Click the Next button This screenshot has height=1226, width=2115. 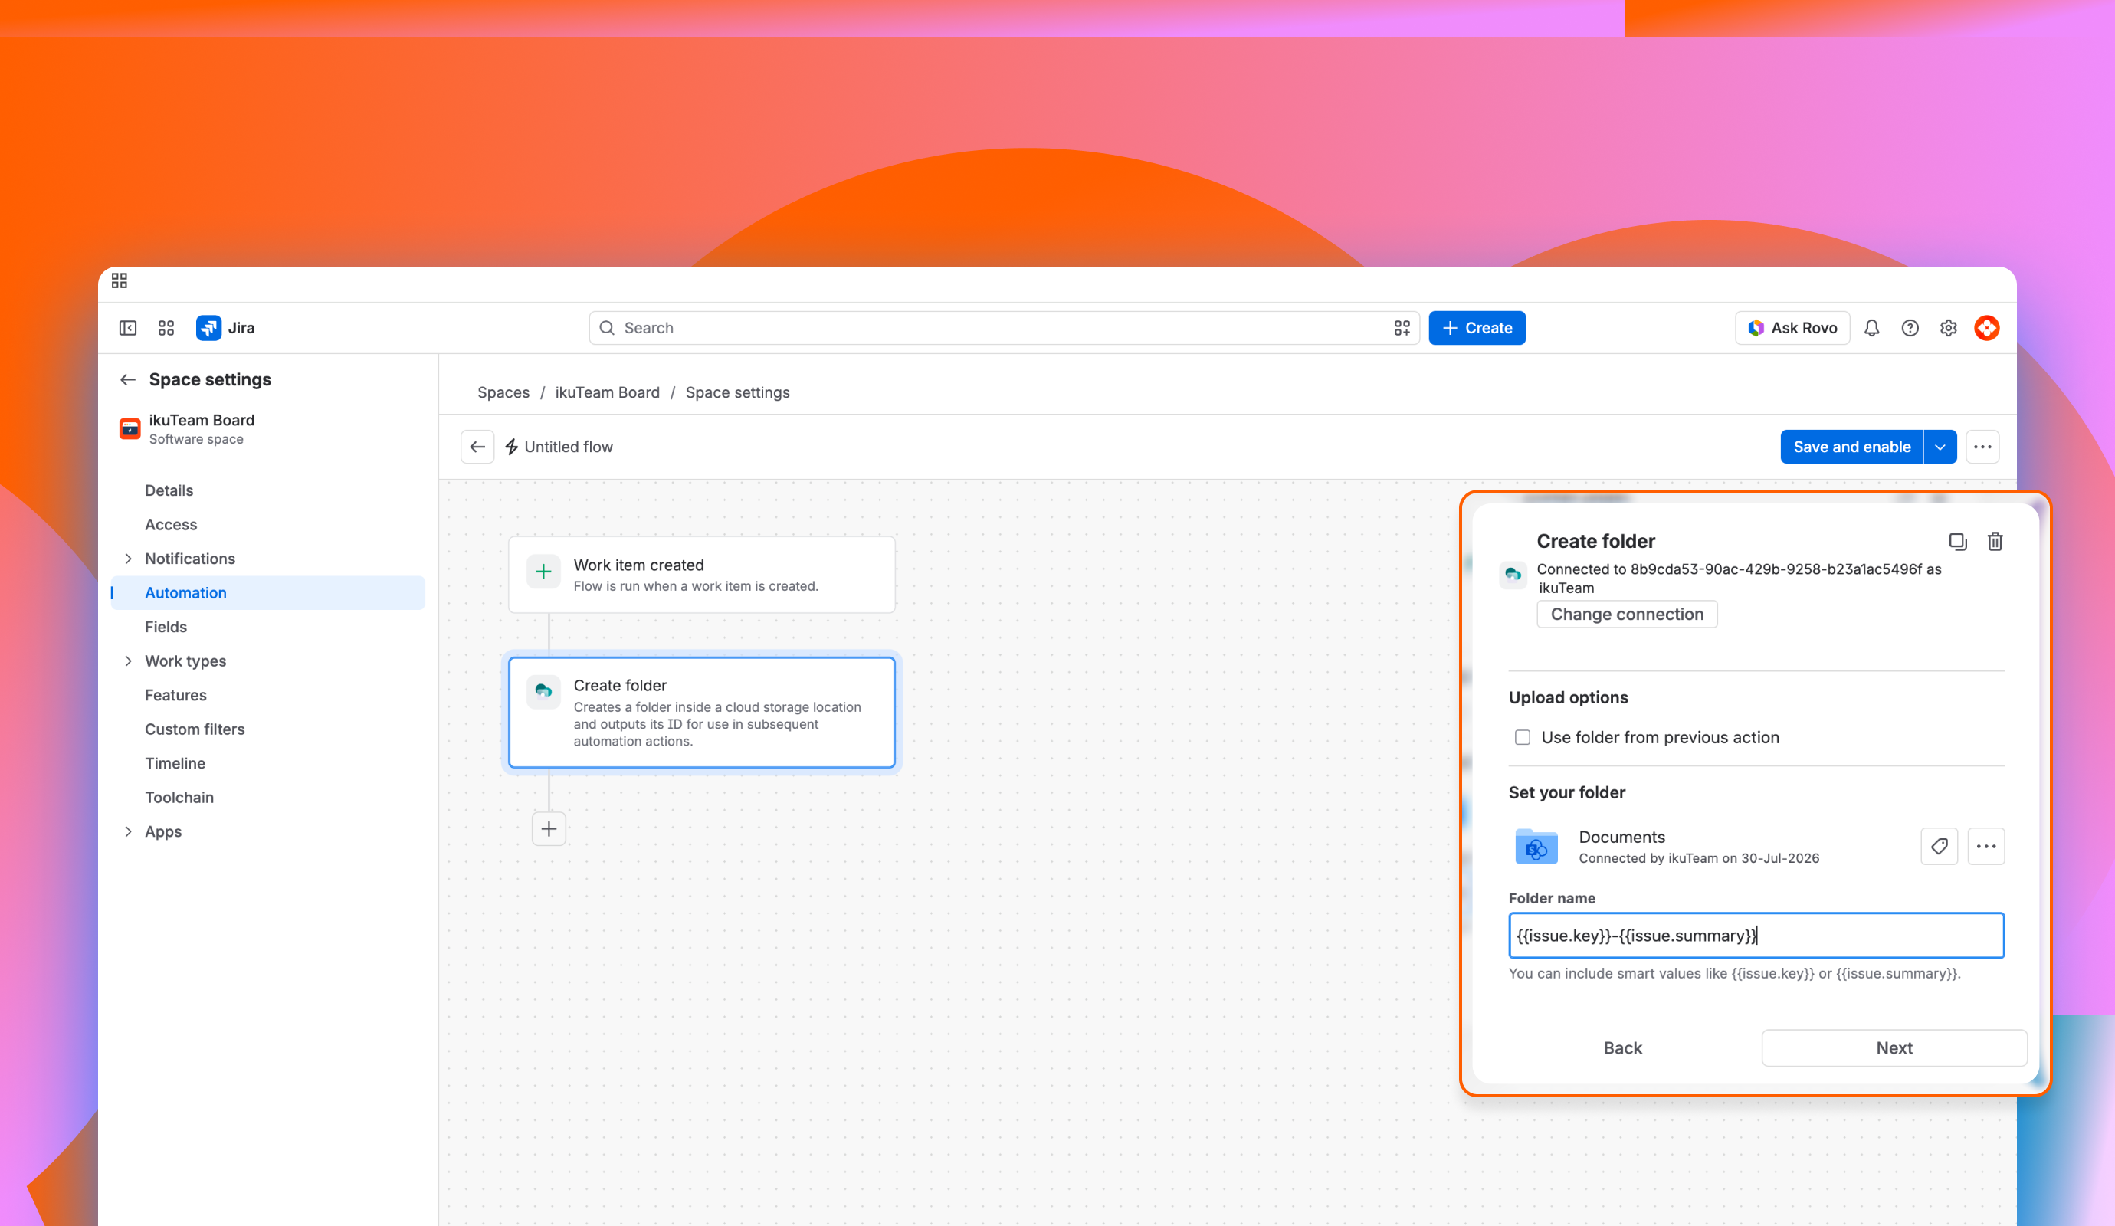(1894, 1048)
